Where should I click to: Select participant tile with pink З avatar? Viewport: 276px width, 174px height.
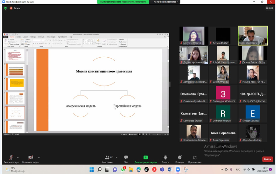pos(223,93)
